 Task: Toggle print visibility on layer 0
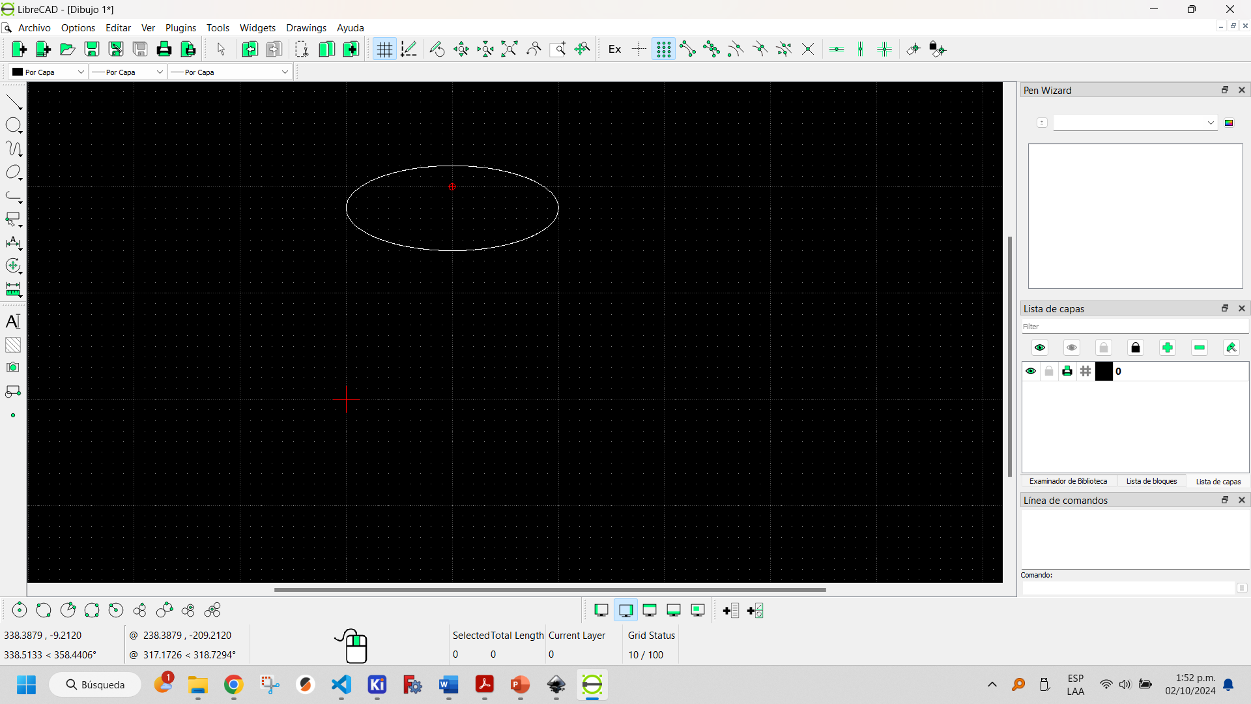[x=1067, y=370]
